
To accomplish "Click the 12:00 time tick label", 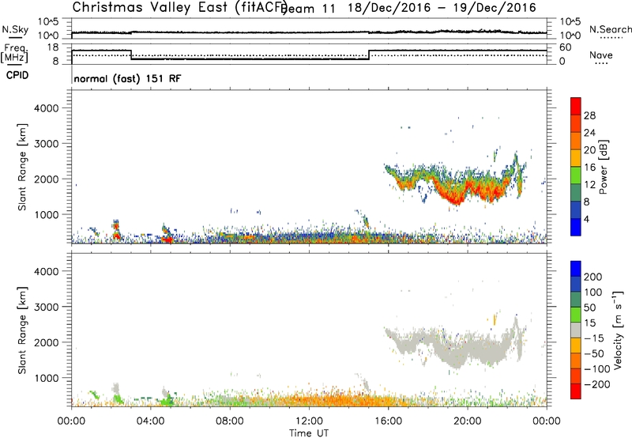I will point(309,421).
